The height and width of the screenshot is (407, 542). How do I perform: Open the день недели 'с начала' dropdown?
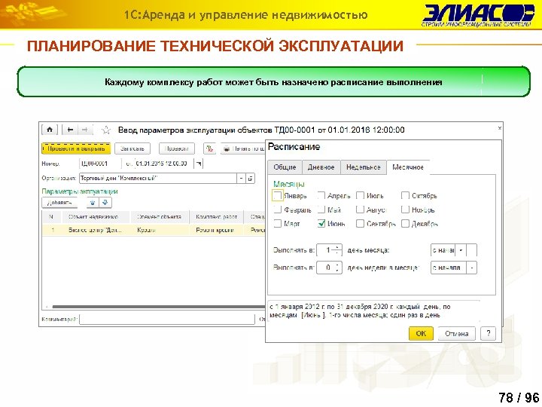pos(471,268)
